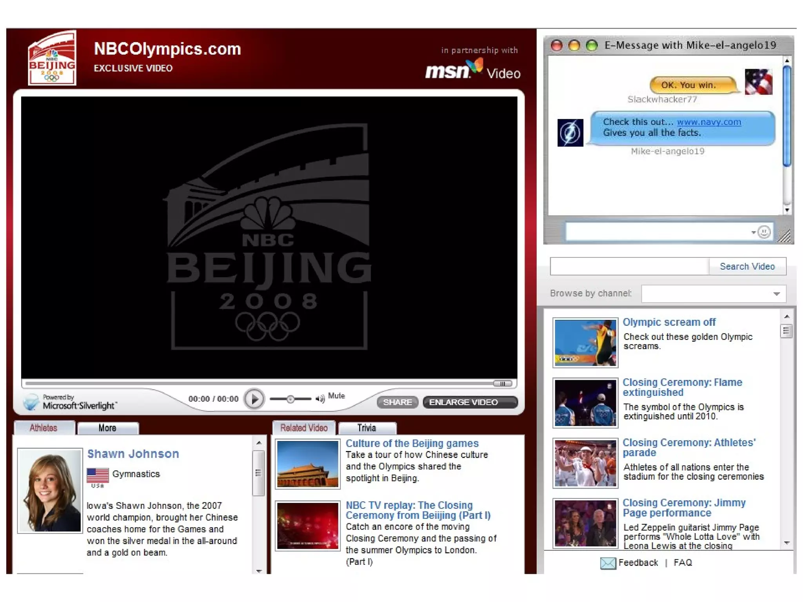Screen dimensions: 803x602
Task: Switch to the Trivia tab
Action: tap(367, 428)
